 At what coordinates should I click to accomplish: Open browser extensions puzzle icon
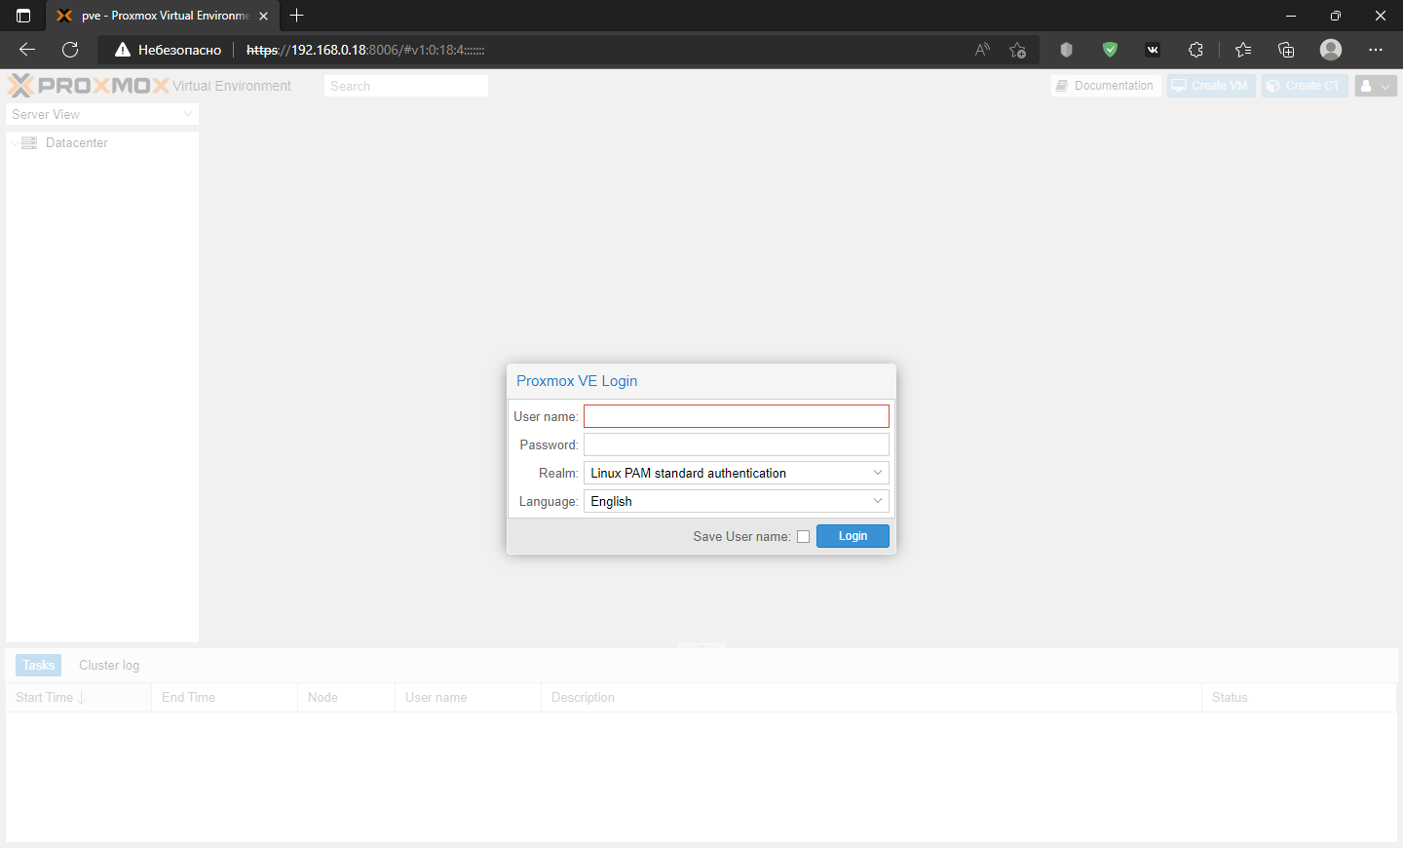click(1196, 50)
